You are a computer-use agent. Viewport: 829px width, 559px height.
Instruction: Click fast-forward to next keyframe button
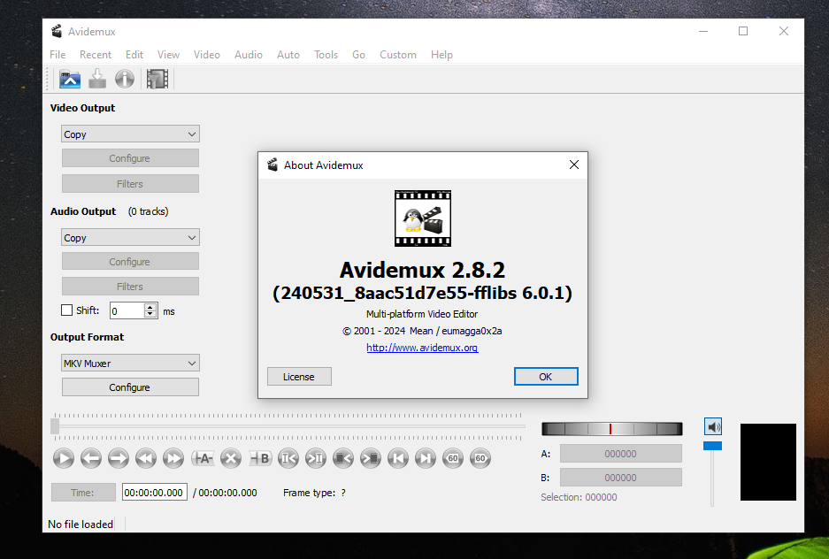click(x=173, y=458)
